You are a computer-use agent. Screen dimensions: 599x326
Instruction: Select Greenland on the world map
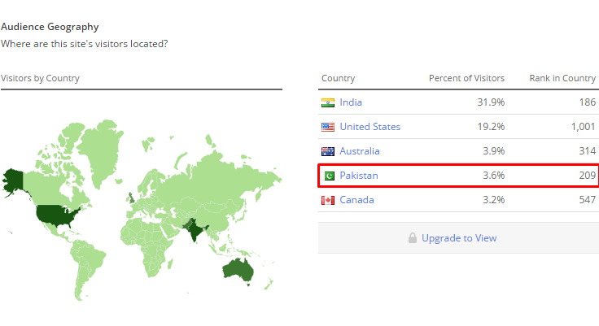pyautogui.click(x=100, y=149)
